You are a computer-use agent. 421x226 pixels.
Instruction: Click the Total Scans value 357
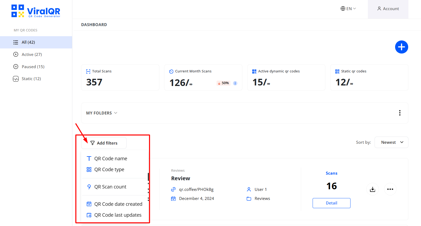[x=94, y=82]
